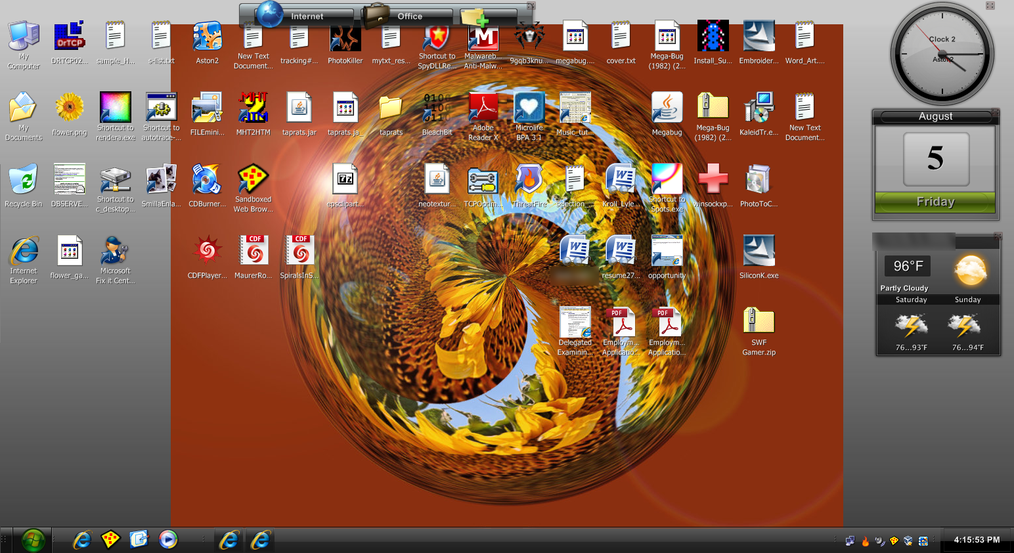Select the Recycle Bin icon

[24, 186]
